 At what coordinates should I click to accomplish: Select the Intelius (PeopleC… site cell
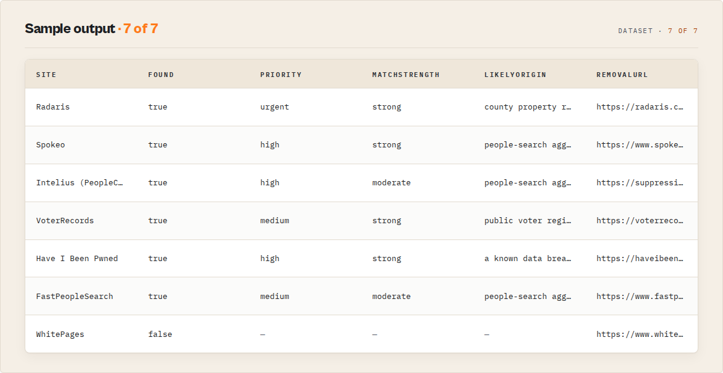coord(80,183)
